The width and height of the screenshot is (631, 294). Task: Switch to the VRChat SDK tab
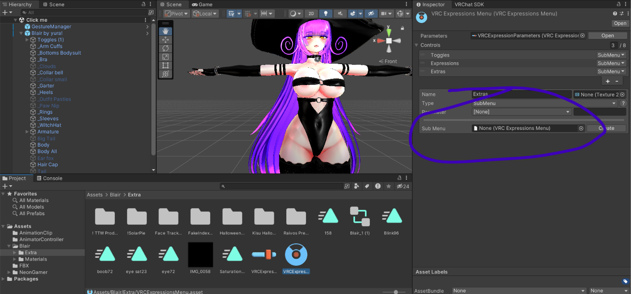pyautogui.click(x=469, y=5)
